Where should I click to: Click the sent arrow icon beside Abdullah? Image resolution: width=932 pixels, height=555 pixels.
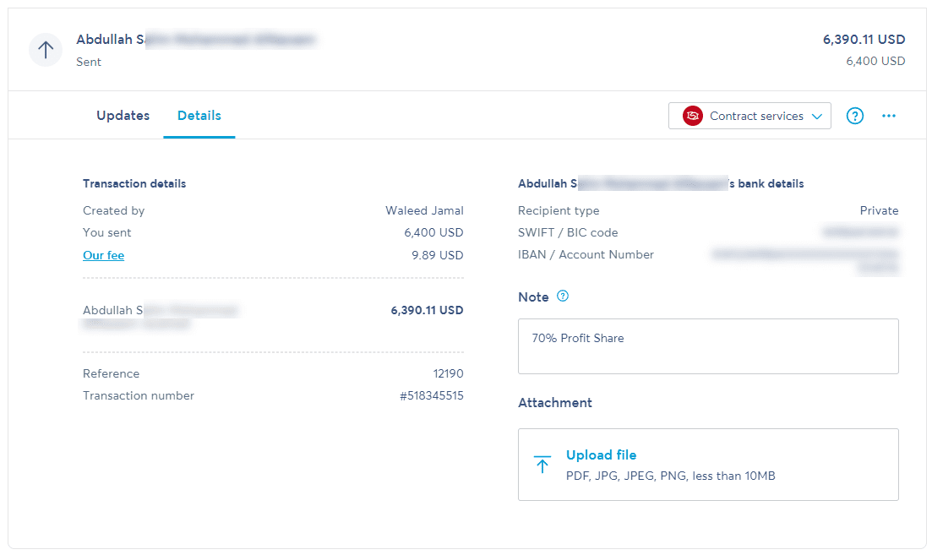tap(46, 50)
